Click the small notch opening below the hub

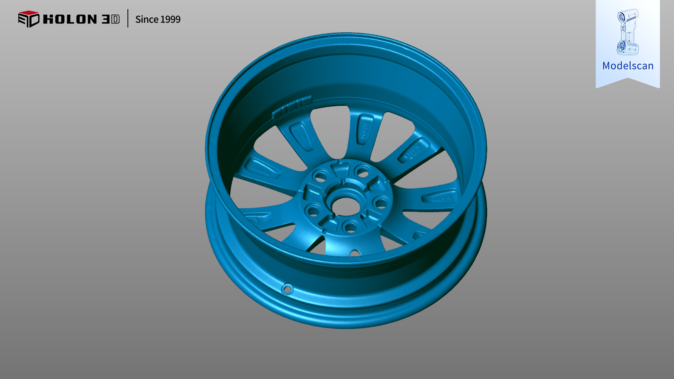coord(355,253)
